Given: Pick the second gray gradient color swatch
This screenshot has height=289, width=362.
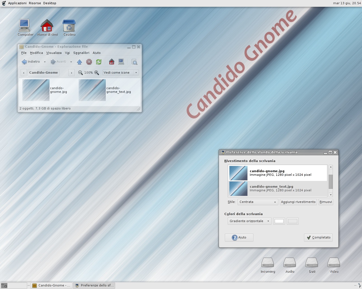Looking at the screenshot, I should point(293,221).
